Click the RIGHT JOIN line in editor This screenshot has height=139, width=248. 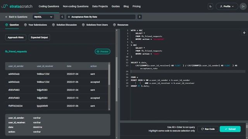160,80
